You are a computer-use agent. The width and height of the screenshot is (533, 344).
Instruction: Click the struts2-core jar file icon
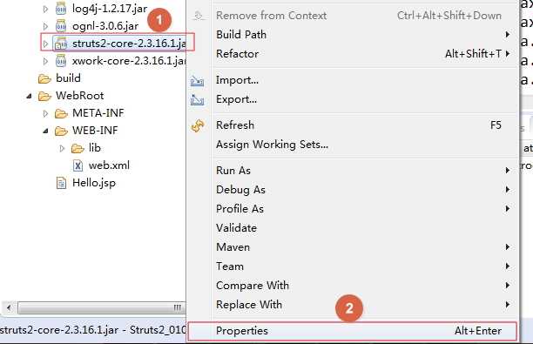pos(61,44)
